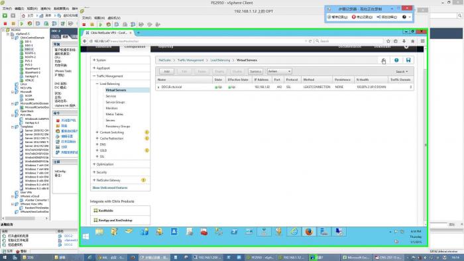
Task: Click the warning icon beside NetScaler Gateway
Action: (143, 180)
